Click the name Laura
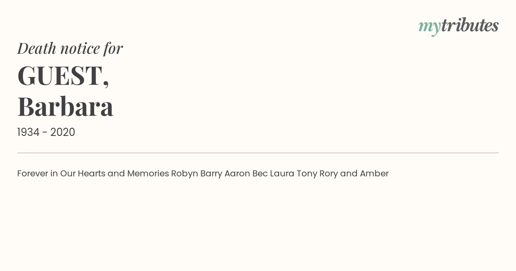The width and height of the screenshot is (516, 271). pos(282,174)
